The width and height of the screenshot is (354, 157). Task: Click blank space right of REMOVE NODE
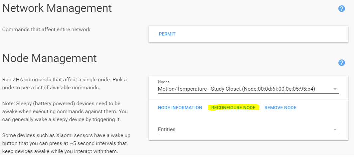pos(319,108)
